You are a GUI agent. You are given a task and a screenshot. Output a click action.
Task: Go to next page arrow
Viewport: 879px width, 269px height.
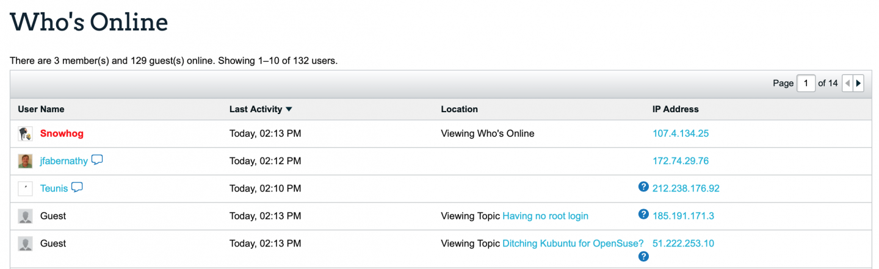(859, 84)
